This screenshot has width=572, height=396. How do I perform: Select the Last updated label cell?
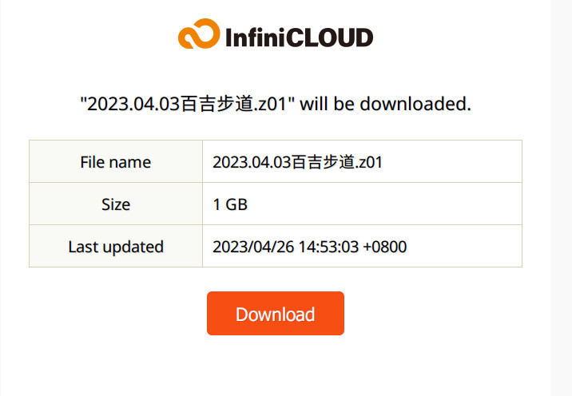pyautogui.click(x=116, y=246)
